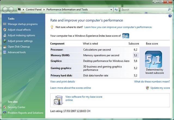This screenshot has width=174, height=120.
Task: Click the small 5,1 score badge
Action: [x=126, y=36]
